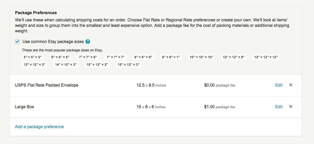Click Add a package preference link
This screenshot has height=144, width=314.
40,127
